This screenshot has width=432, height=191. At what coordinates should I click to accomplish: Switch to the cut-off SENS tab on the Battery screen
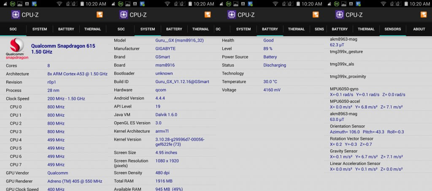(x=319, y=29)
